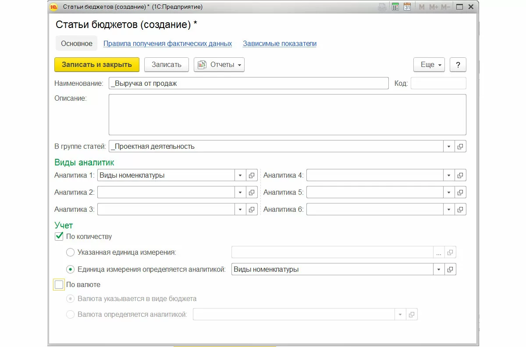Open the Аналитика 6 value form icon
Viewport: 526px width, 347px height.
tap(460, 210)
